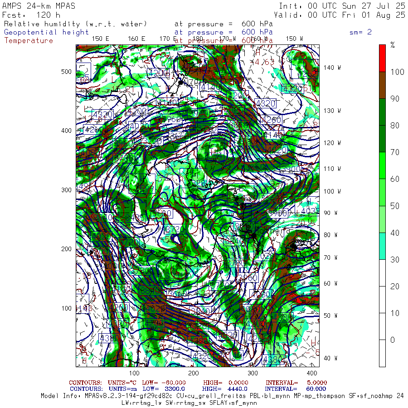The width and height of the screenshot is (408, 408).
Task: Click the '60 W' label right of map
Action: (330, 283)
